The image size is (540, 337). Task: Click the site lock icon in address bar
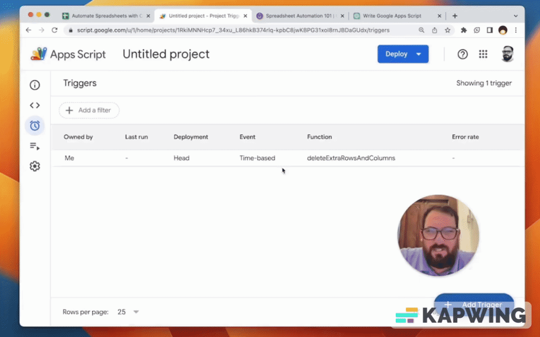coord(70,30)
